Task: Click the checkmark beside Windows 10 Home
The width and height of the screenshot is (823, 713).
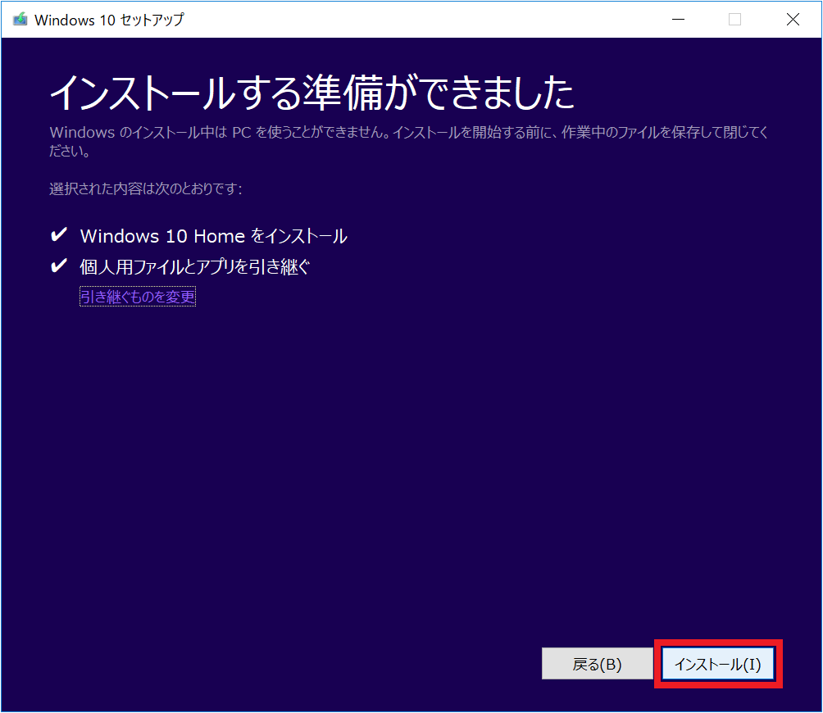Action: 59,236
